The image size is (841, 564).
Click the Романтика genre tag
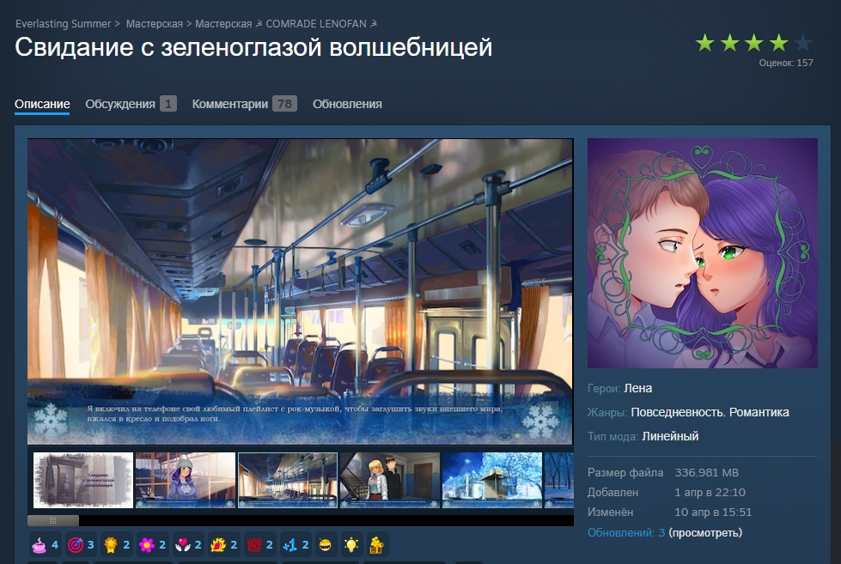click(x=759, y=412)
